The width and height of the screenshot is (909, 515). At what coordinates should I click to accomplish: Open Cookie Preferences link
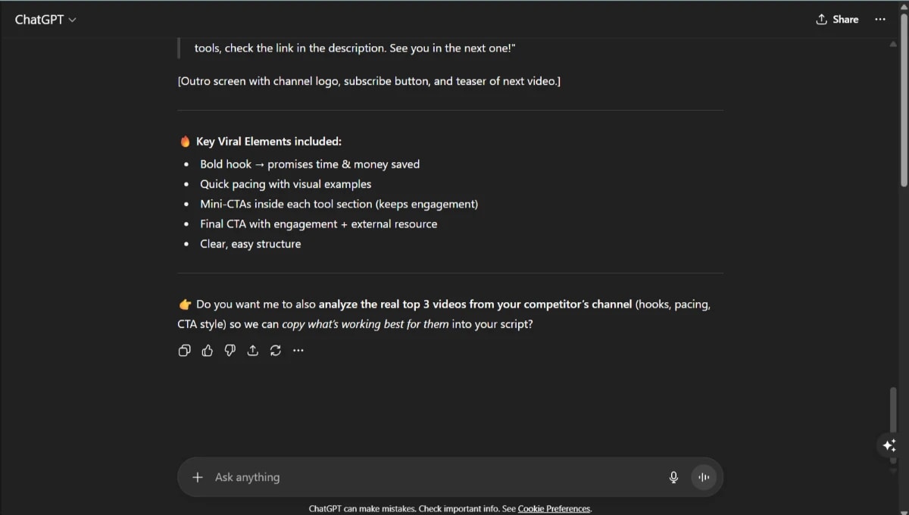(x=554, y=508)
